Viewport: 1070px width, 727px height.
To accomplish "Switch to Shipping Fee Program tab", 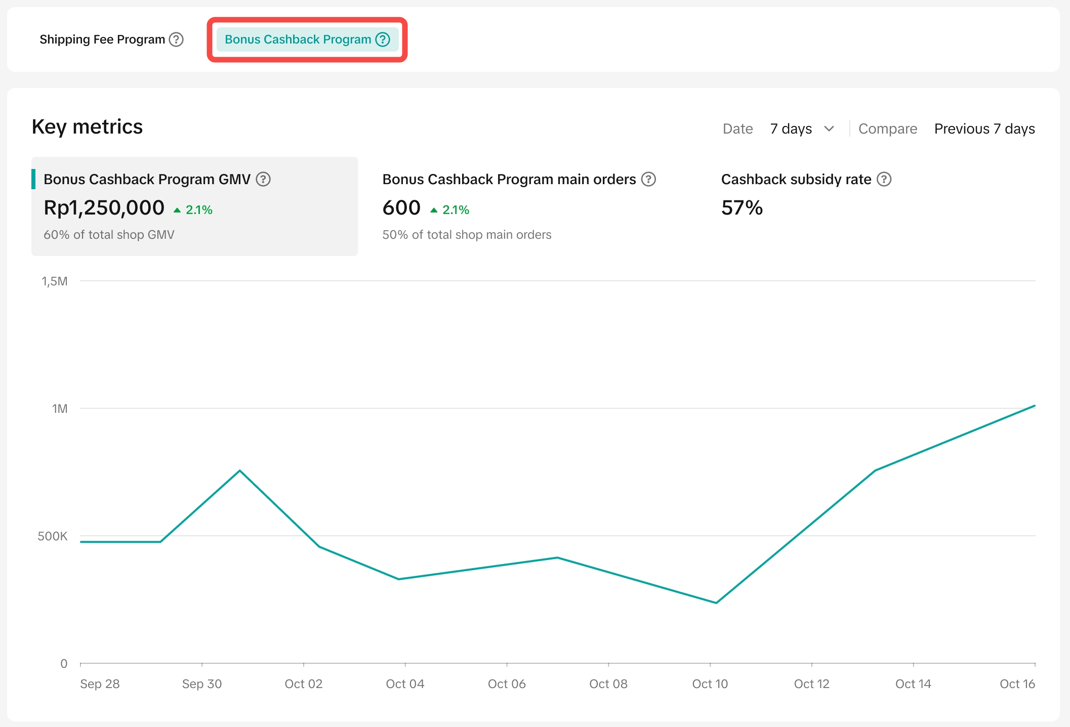I will point(102,39).
